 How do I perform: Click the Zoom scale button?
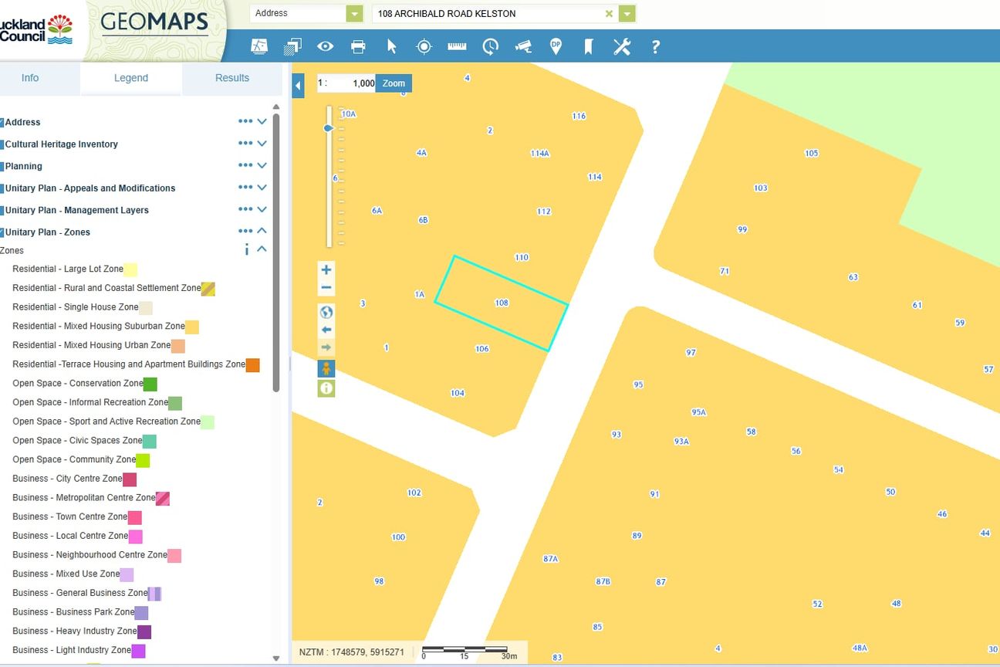click(x=394, y=83)
